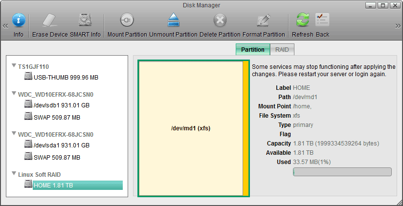Collapse the TS1GJF110 device tree
The width and height of the screenshot is (403, 206).
coord(14,66)
